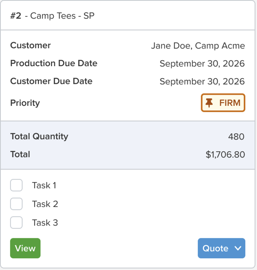This screenshot has height=270, width=257.
Task: Click the Customer Due Date value
Action: point(202,81)
